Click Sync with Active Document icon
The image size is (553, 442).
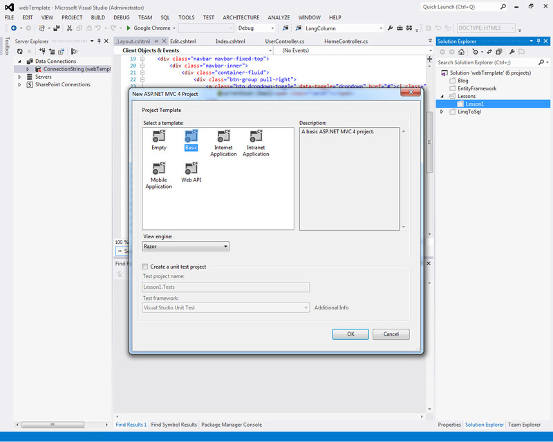489,52
